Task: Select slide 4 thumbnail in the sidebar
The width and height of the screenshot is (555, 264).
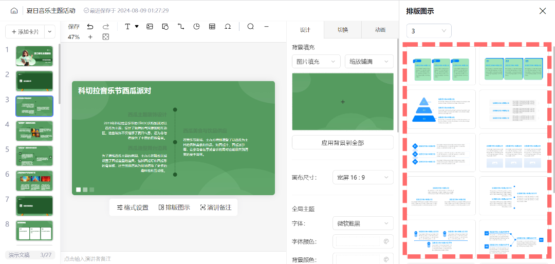Action: pos(34,131)
